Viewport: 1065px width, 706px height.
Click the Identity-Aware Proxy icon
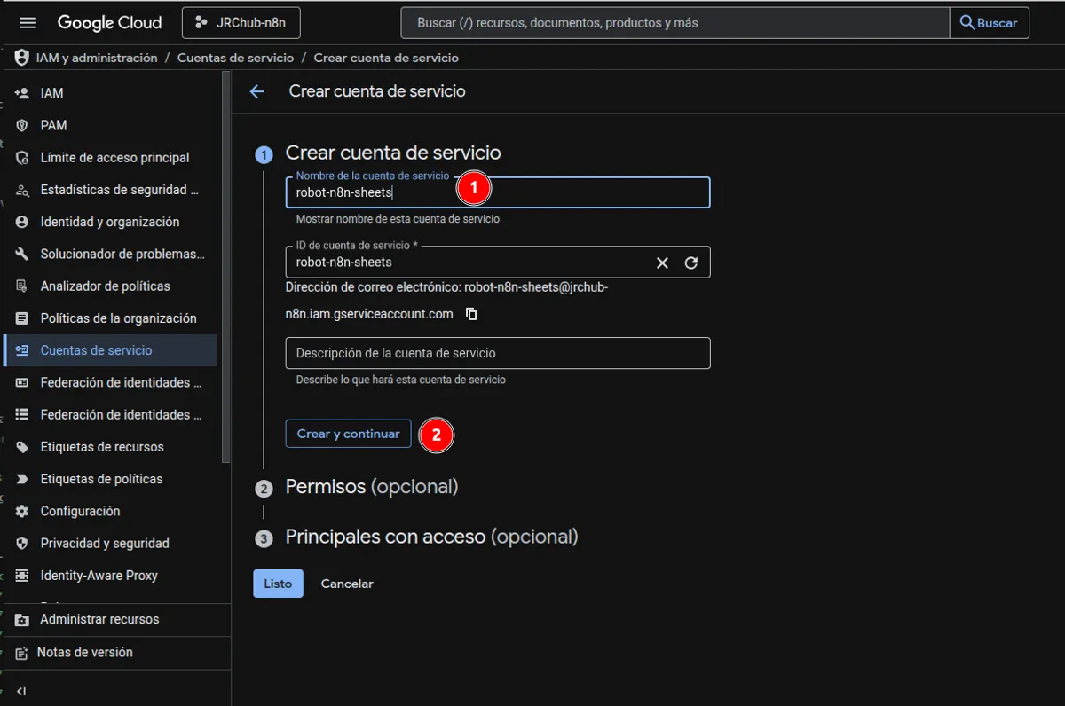pyautogui.click(x=22, y=576)
